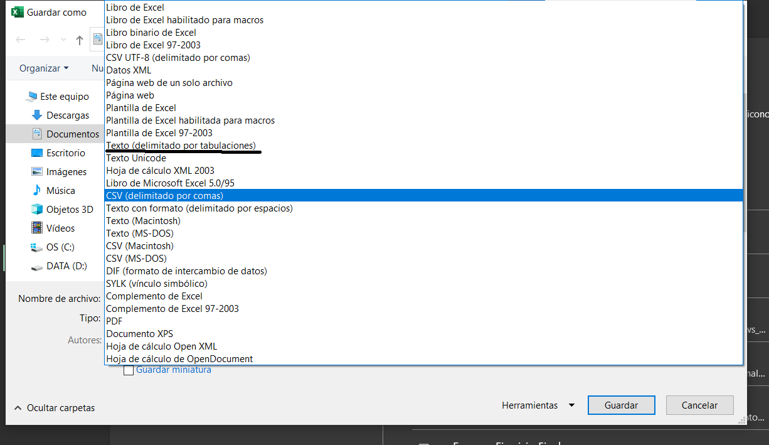
Task: Click the Up one level arrow
Action: coord(80,40)
